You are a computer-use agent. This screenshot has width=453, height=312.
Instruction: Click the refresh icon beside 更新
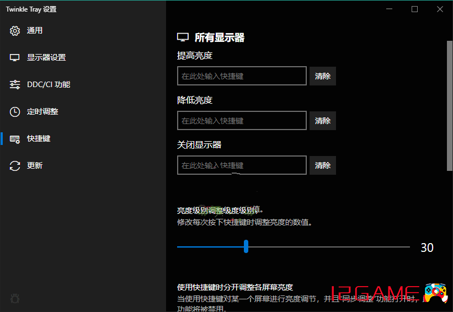pos(15,166)
